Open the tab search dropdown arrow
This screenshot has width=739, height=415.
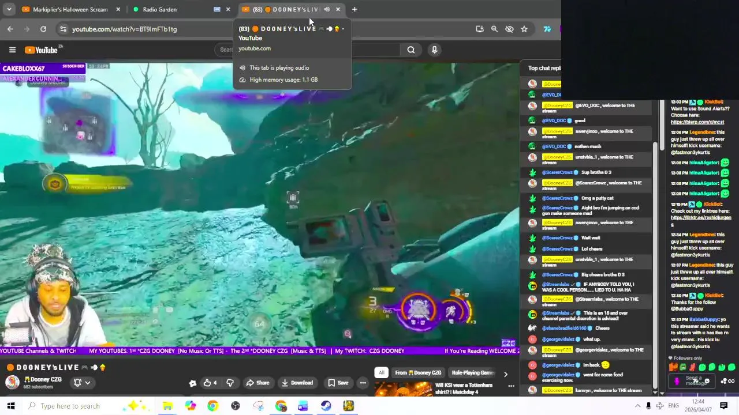(9, 9)
